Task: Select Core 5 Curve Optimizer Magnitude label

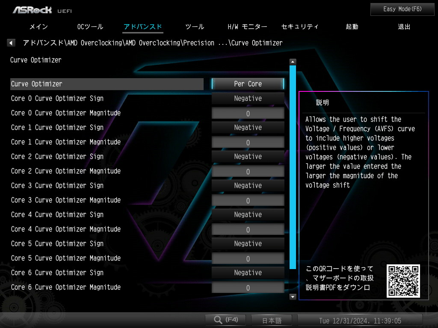Action: [x=66, y=258]
